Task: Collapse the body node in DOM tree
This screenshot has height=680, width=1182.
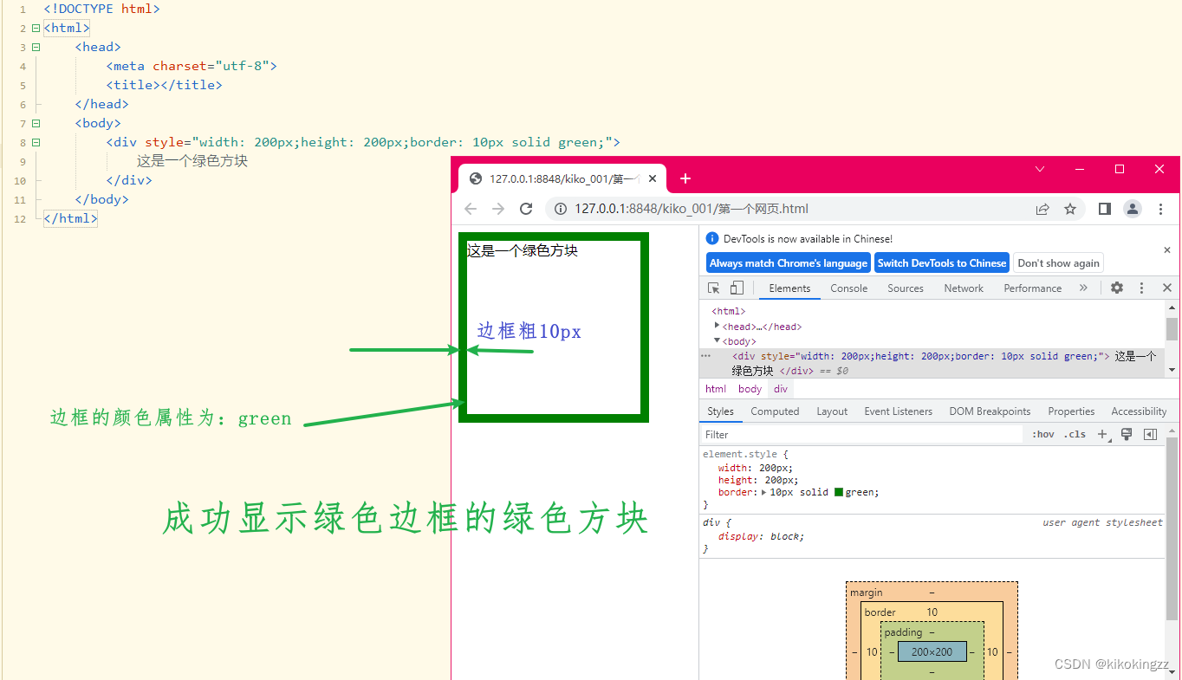Action: pyautogui.click(x=717, y=340)
